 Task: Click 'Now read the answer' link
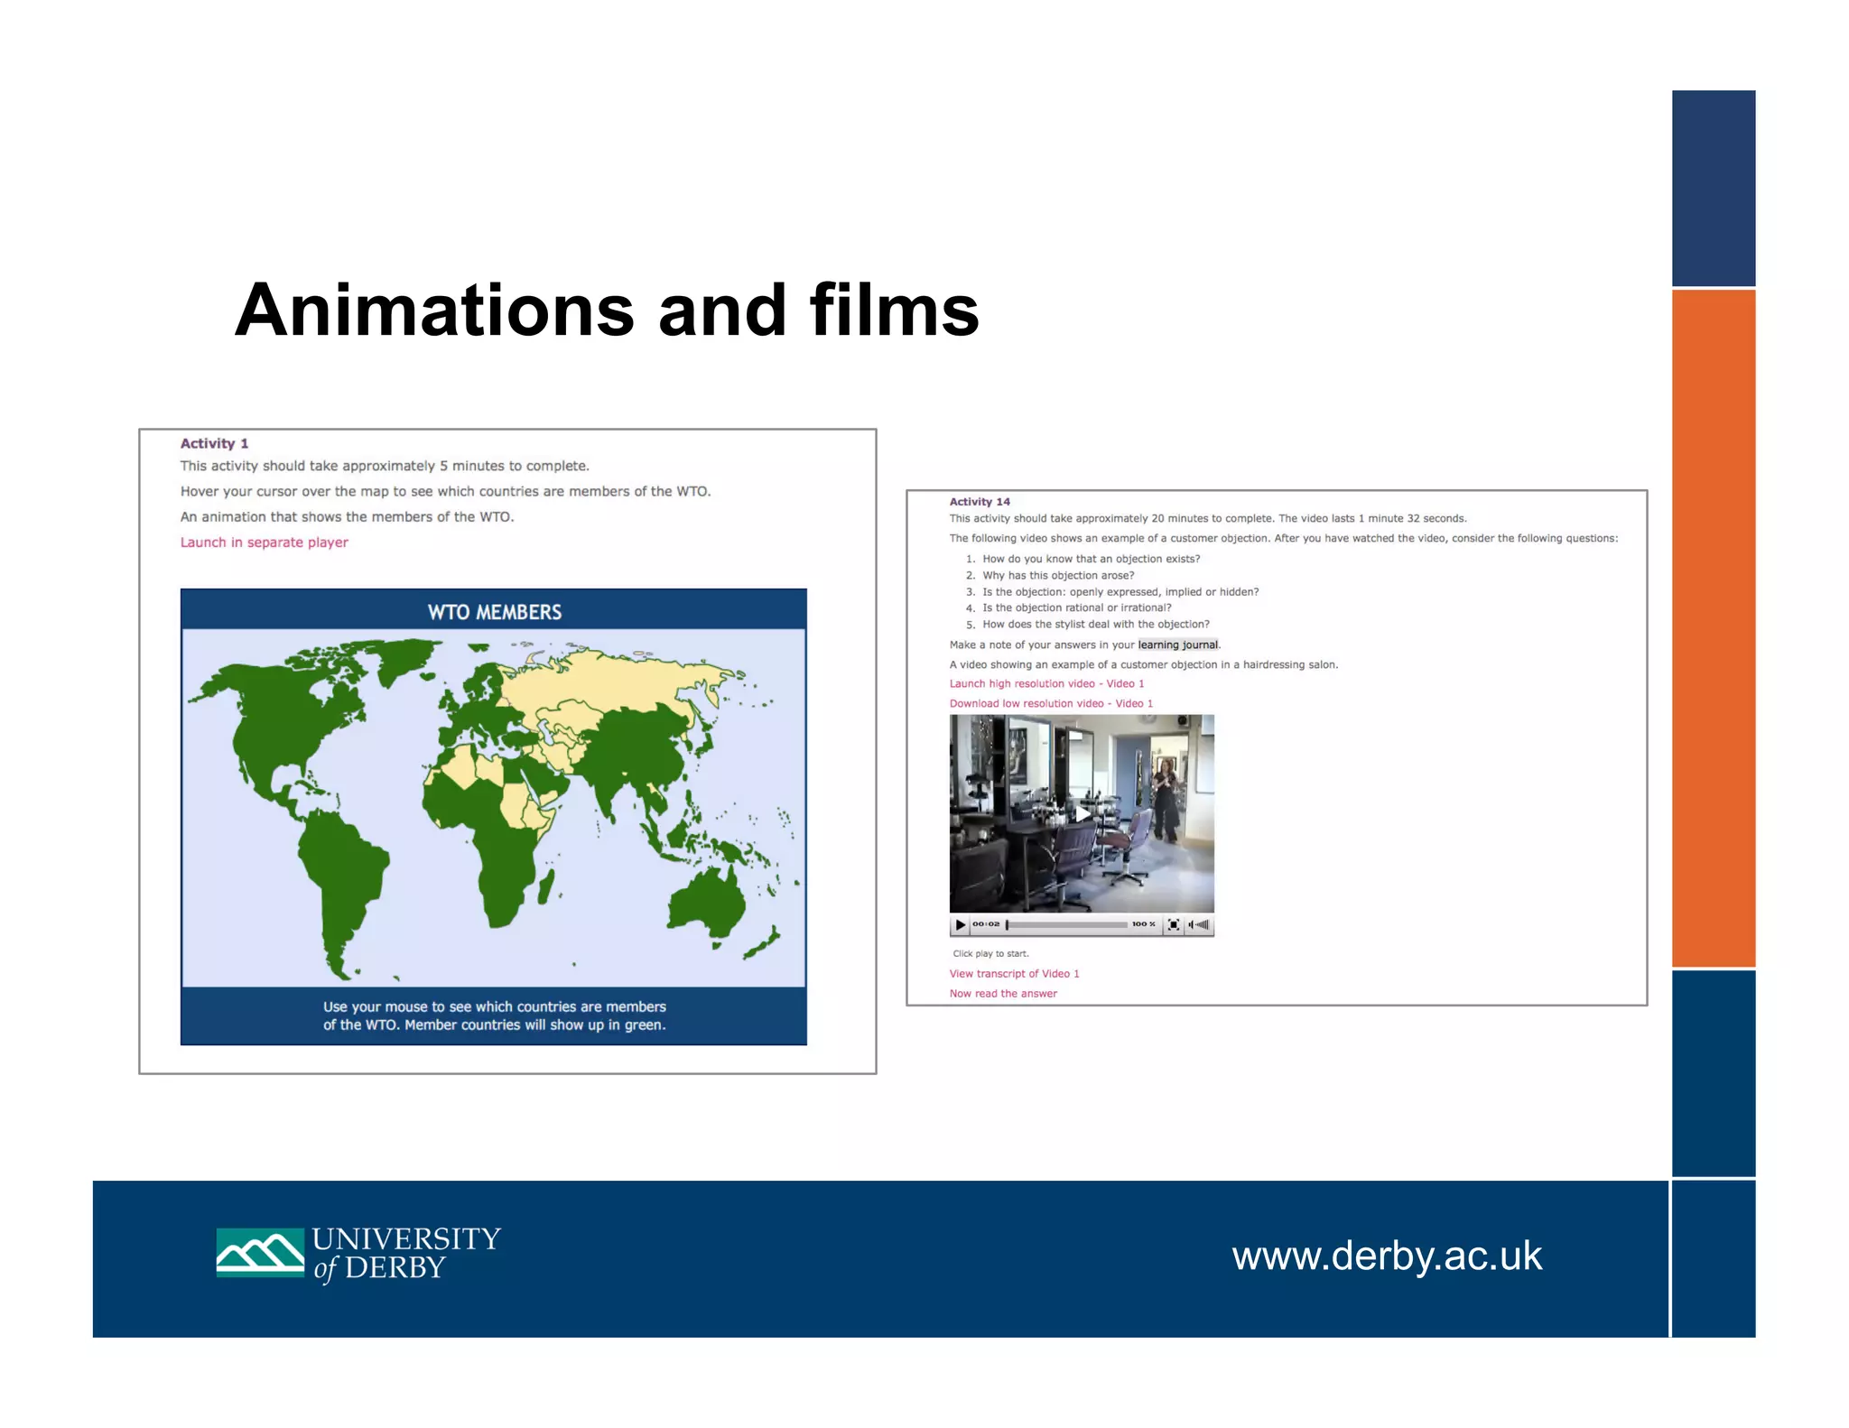point(1003,993)
